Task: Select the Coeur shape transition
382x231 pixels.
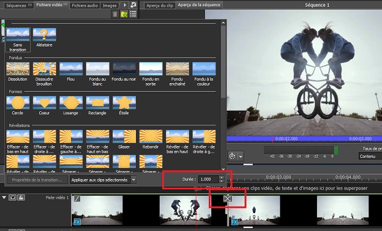Action: [x=44, y=105]
